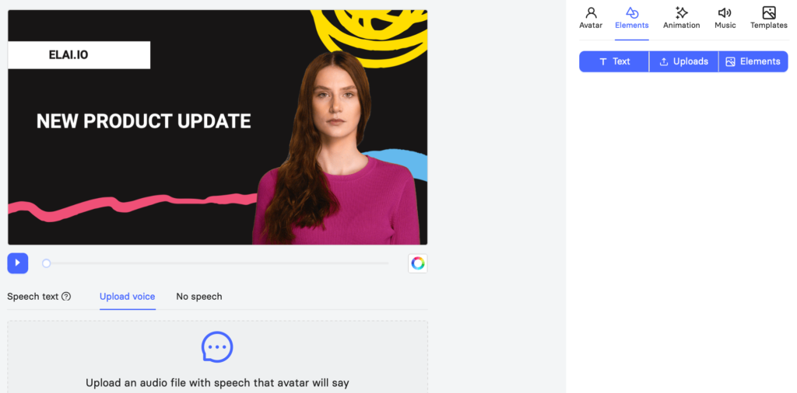The width and height of the screenshot is (797, 393).
Task: Click the Elements button with image icon
Action: tap(753, 61)
